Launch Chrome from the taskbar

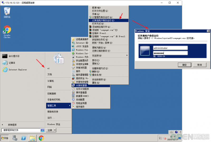pyautogui.click(x=41, y=138)
